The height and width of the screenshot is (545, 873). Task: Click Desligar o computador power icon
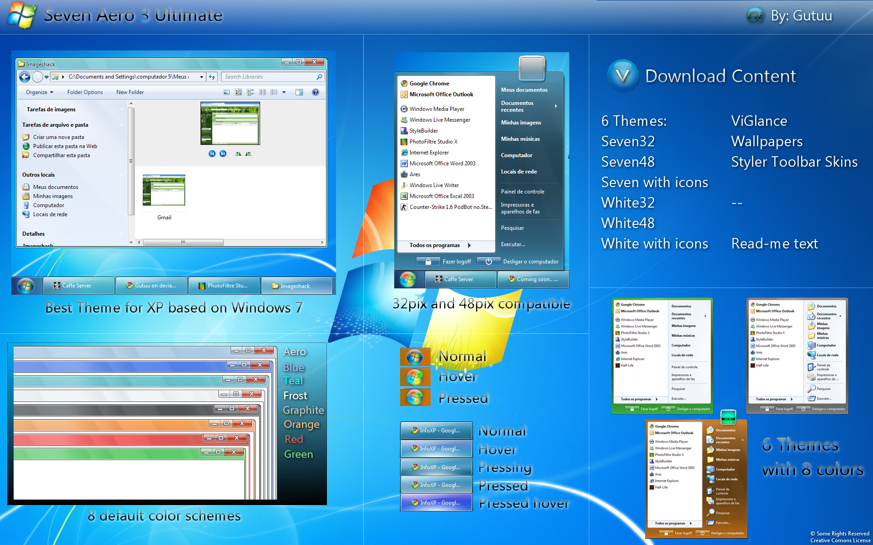(x=489, y=262)
